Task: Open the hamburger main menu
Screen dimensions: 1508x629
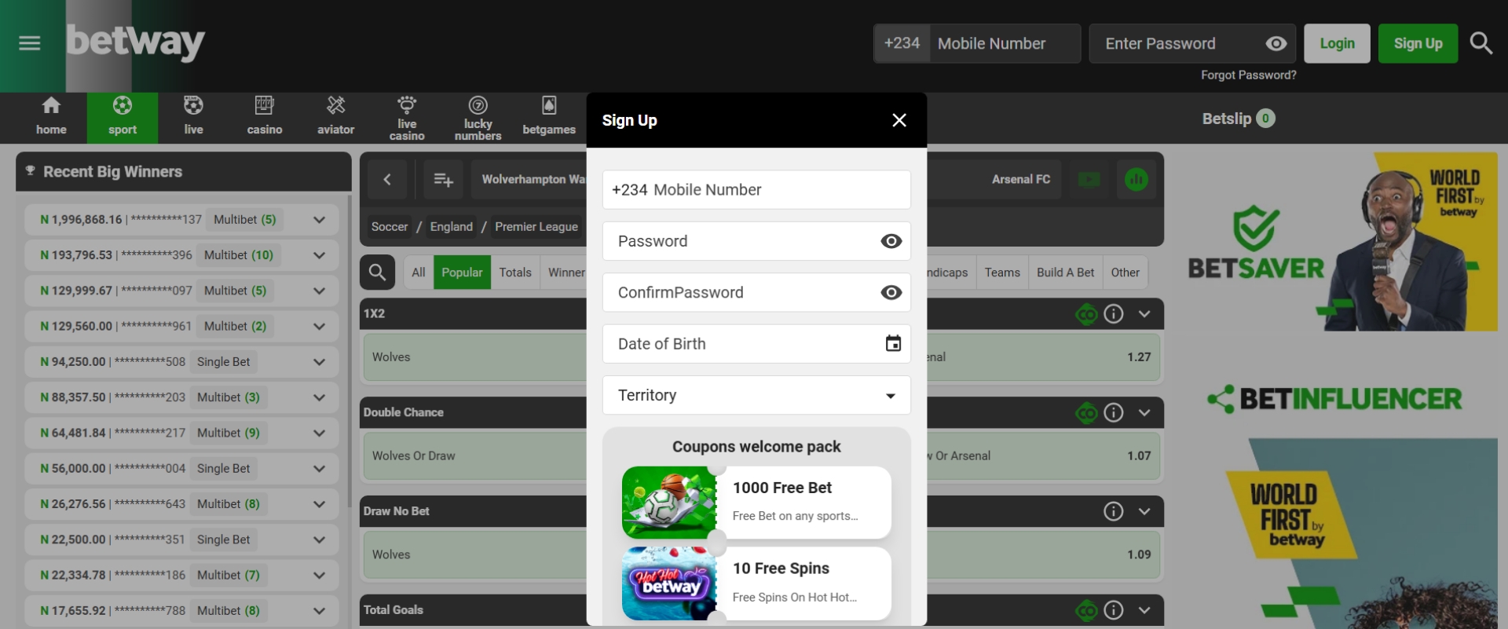Action: (x=30, y=43)
